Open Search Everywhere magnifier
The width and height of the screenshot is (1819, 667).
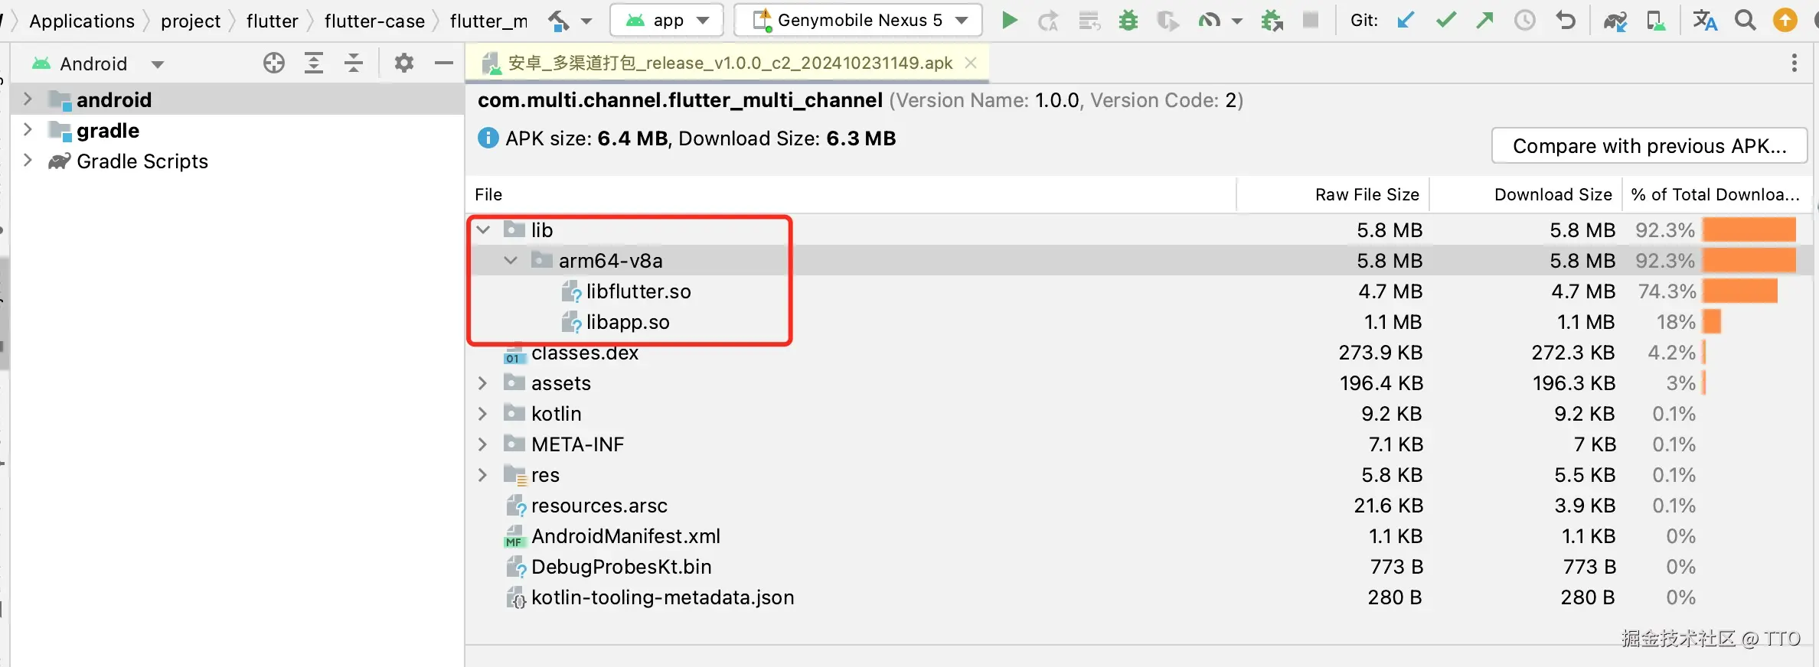point(1746,21)
